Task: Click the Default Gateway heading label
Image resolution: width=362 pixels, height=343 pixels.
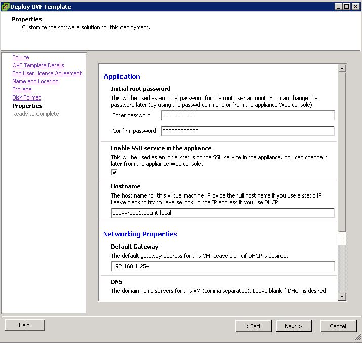Action: [x=135, y=247]
